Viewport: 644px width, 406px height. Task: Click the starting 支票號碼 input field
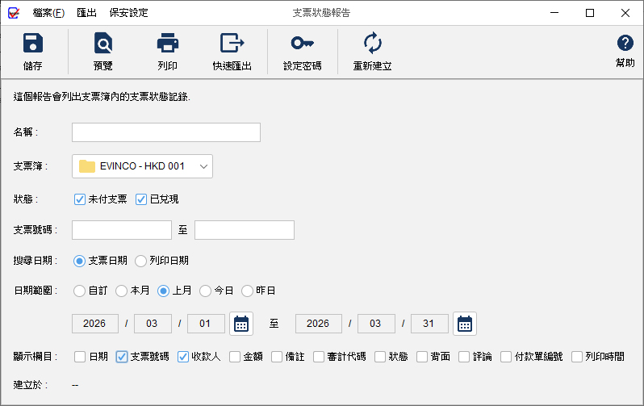tap(122, 230)
